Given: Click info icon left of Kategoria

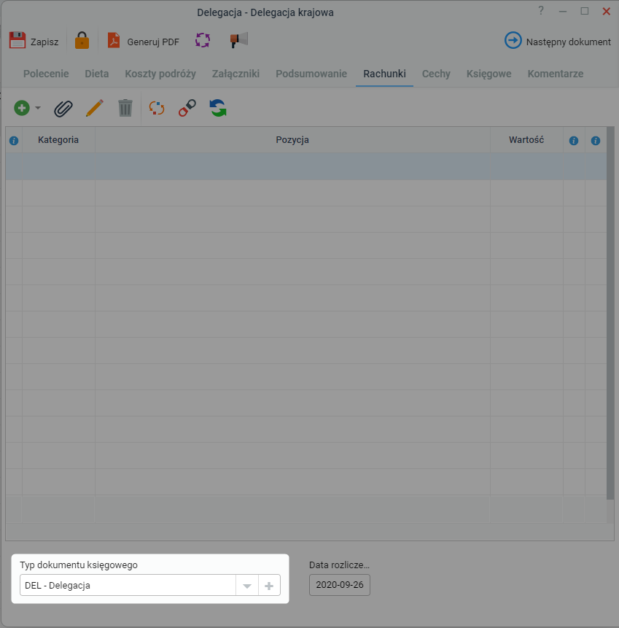Looking at the screenshot, I should click(x=14, y=141).
